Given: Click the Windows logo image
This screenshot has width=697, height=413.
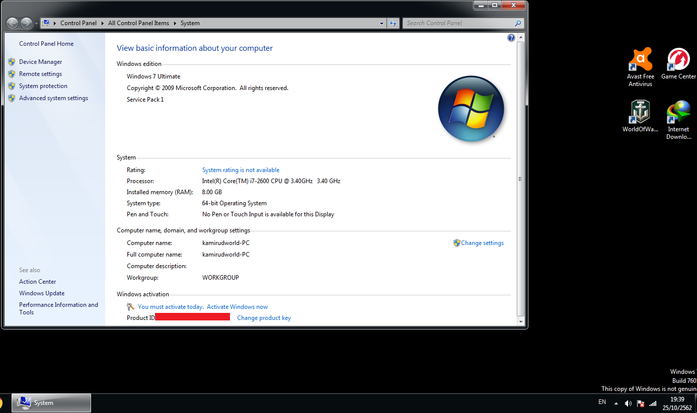Looking at the screenshot, I should coord(471,109).
